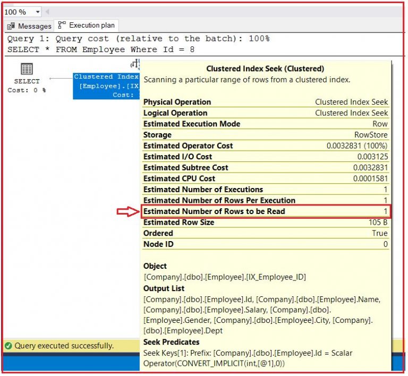Click the 'Node ID' row
Image resolution: width=408 pixels, height=376 pixels.
[266, 244]
